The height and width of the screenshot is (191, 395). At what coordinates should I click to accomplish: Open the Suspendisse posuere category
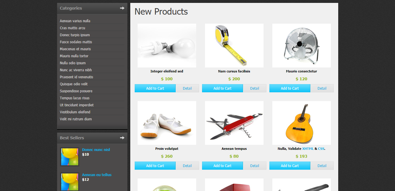coord(76,91)
